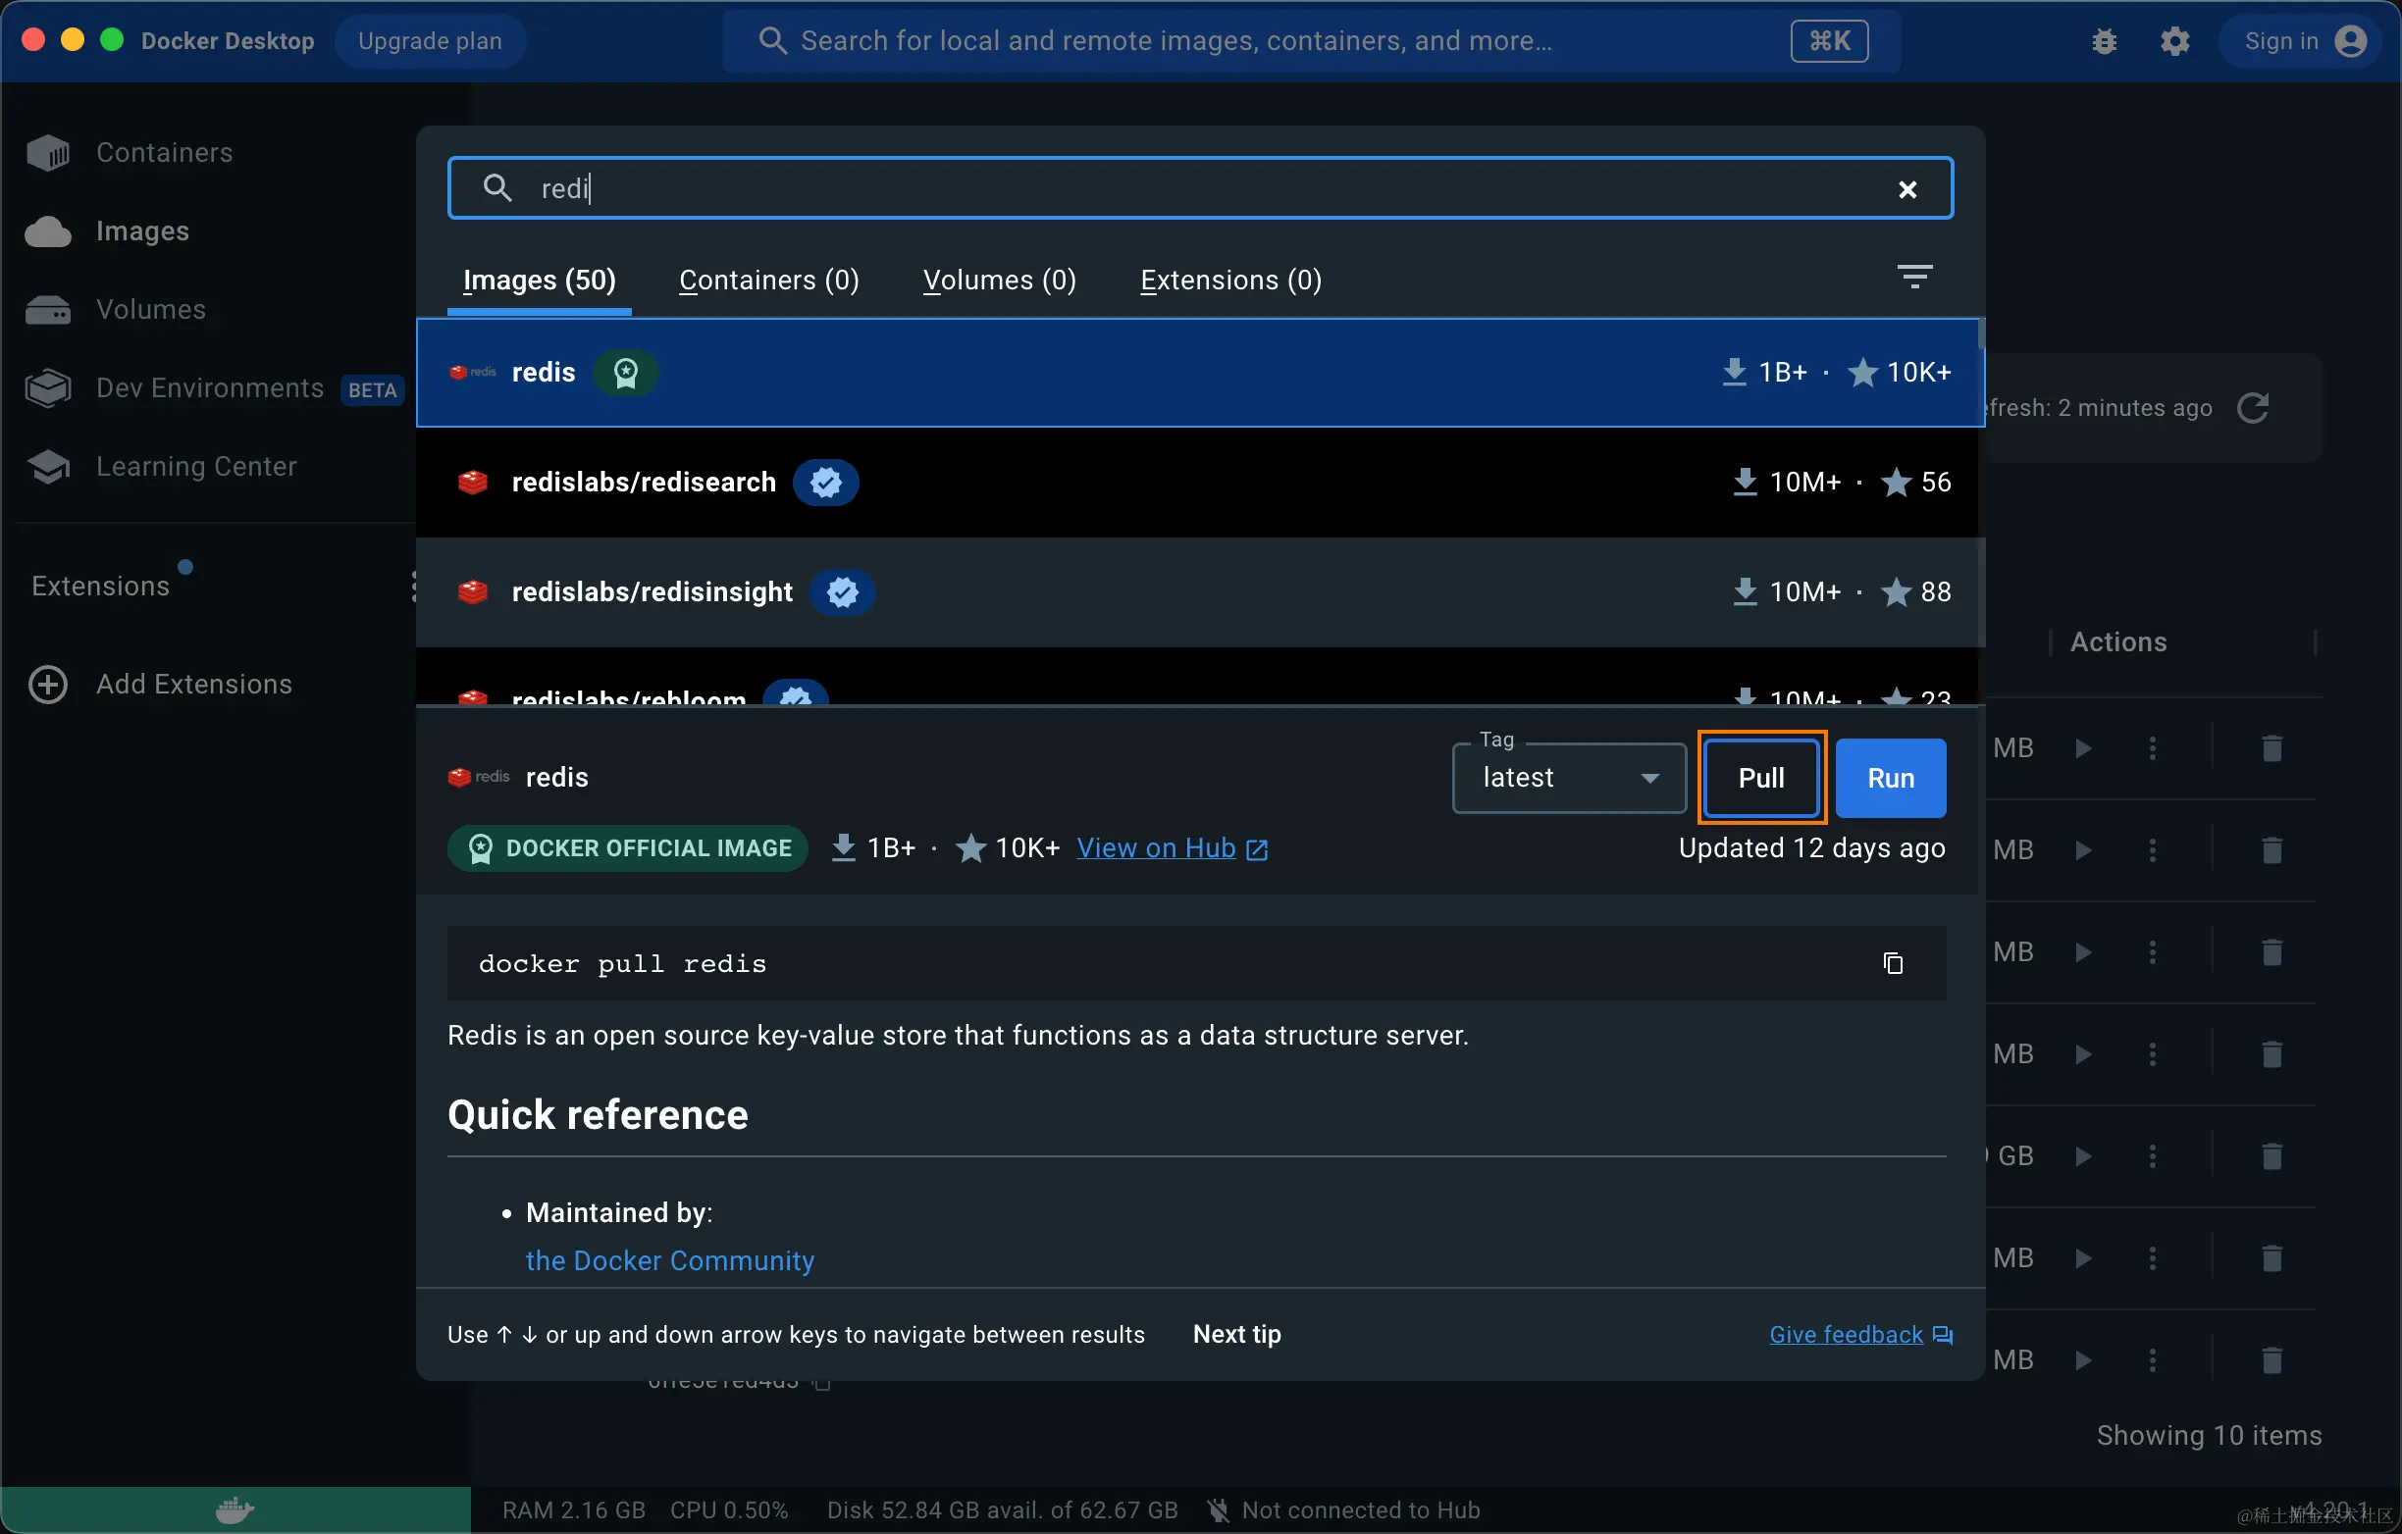Delete the image in last MB row
This screenshot has width=2402, height=1534.
click(2272, 1360)
